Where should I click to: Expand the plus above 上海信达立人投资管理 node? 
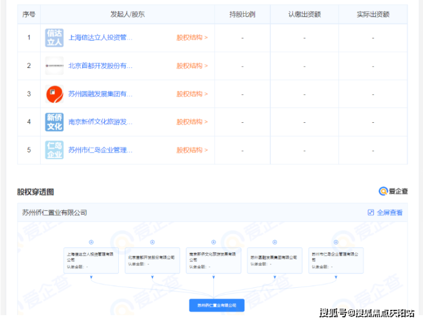click(x=91, y=242)
